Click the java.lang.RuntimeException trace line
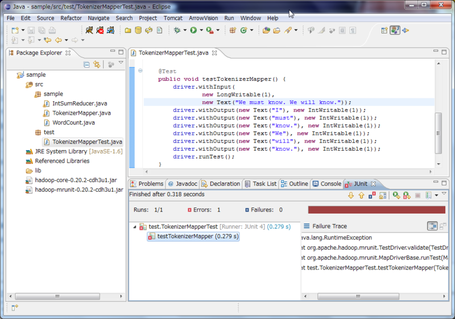455x319 pixels. point(337,238)
